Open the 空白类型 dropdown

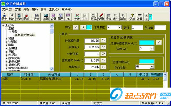pyautogui.click(x=152, y=67)
